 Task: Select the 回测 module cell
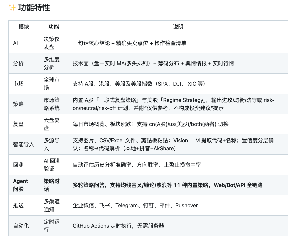(24, 165)
